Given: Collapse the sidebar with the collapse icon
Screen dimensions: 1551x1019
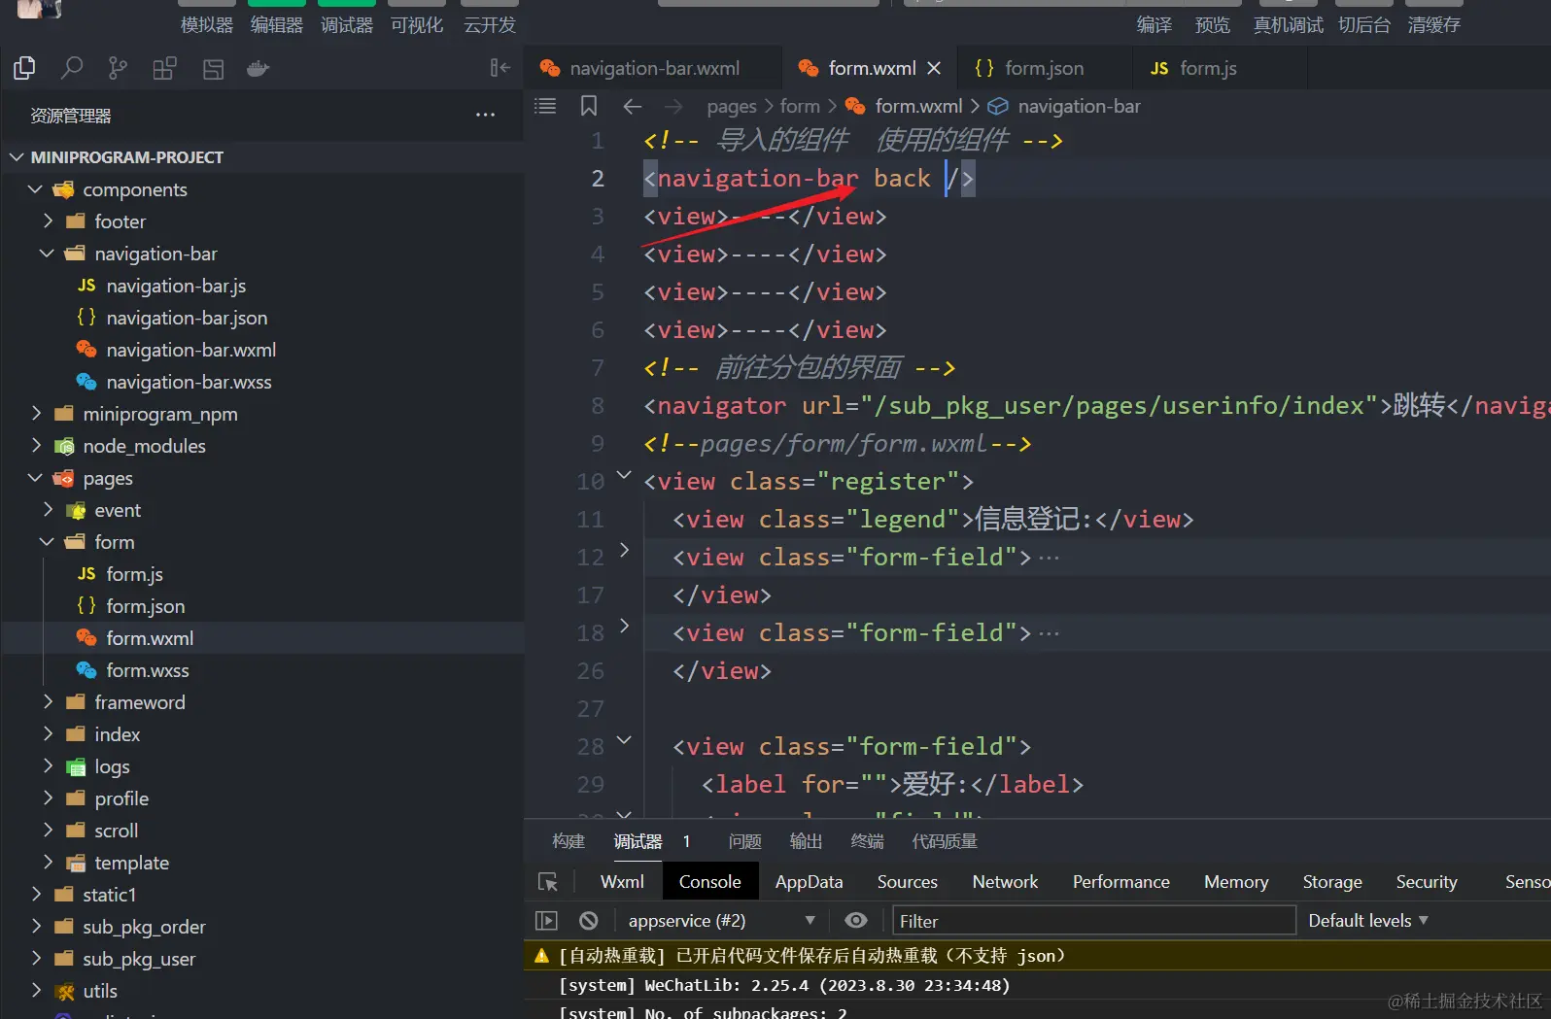Looking at the screenshot, I should (500, 67).
